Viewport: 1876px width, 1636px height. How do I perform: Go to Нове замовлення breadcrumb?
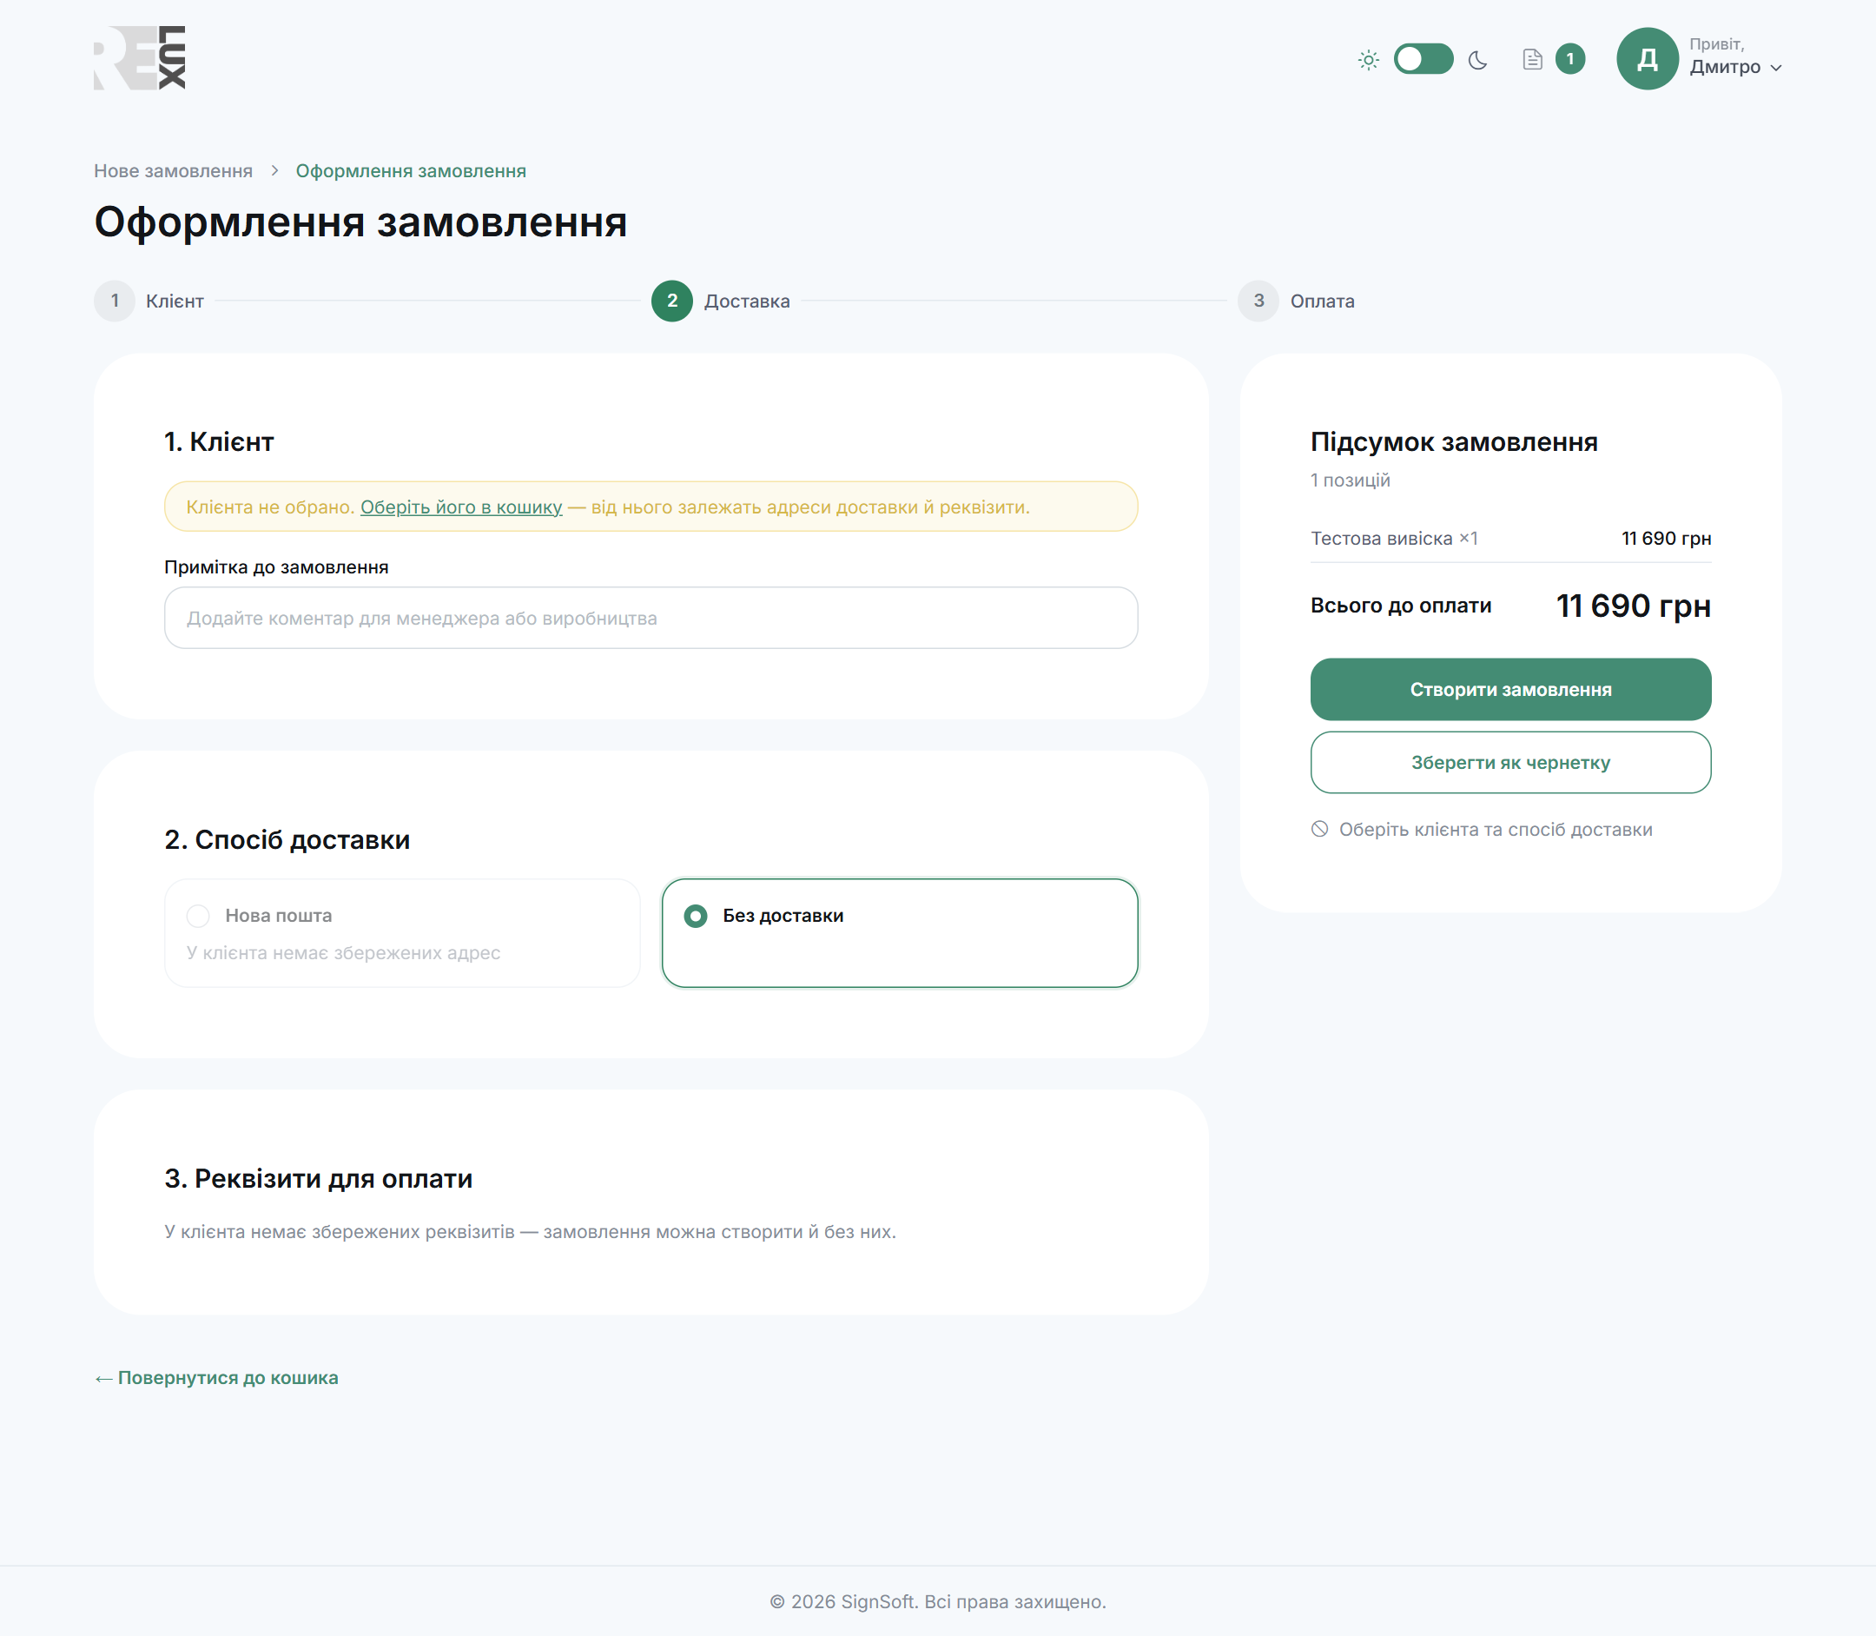coord(174,170)
